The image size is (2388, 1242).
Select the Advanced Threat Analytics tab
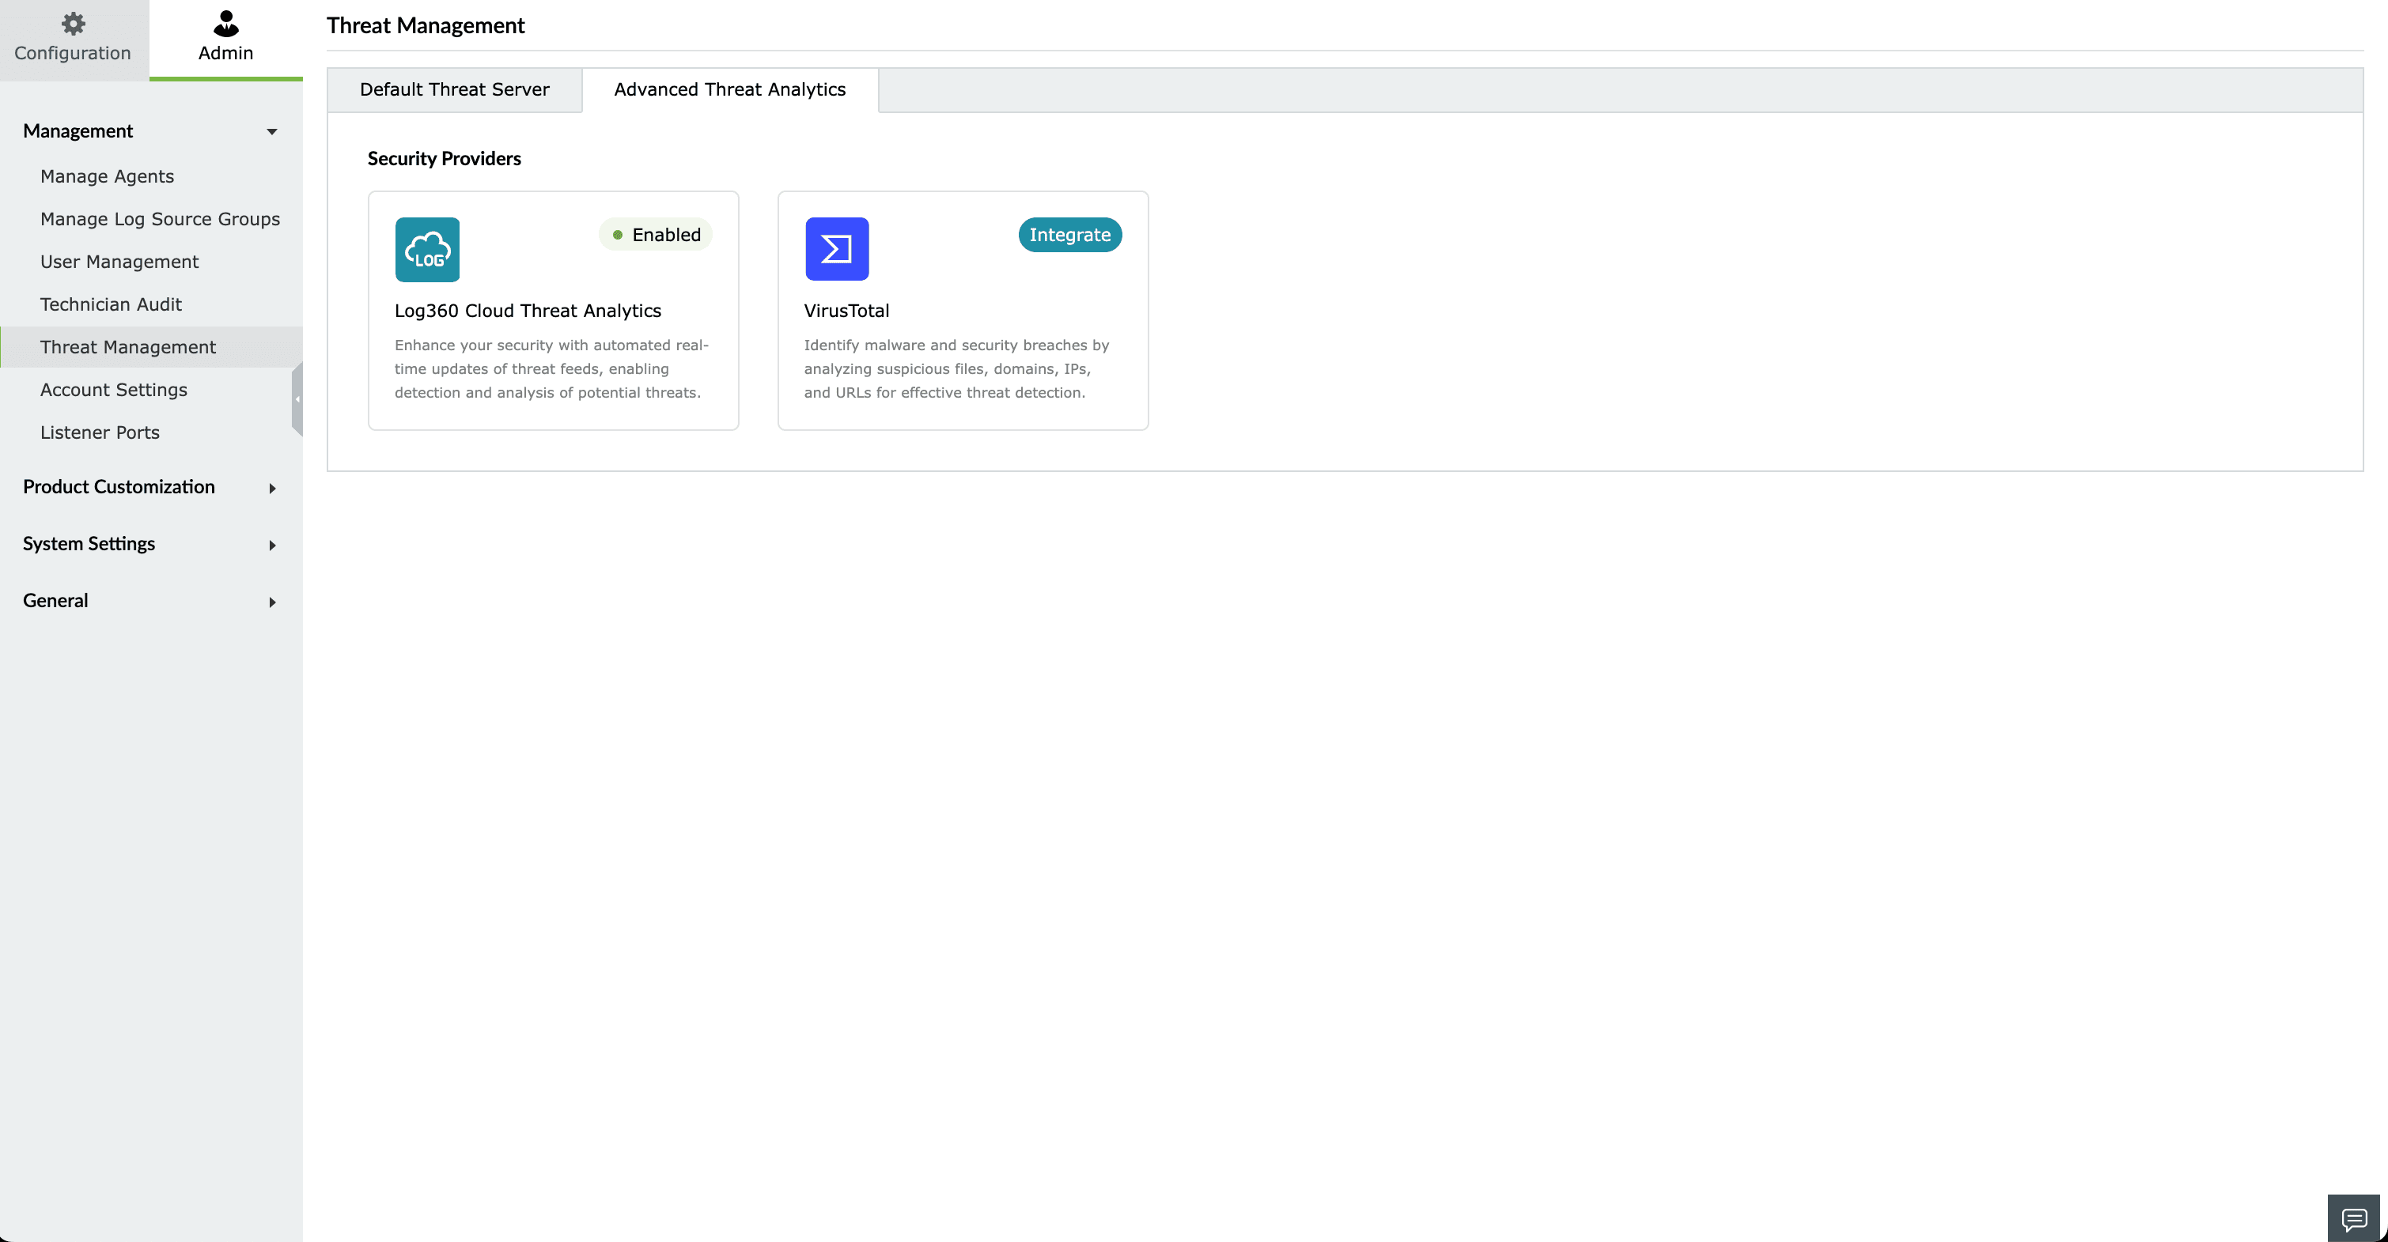pos(729,90)
